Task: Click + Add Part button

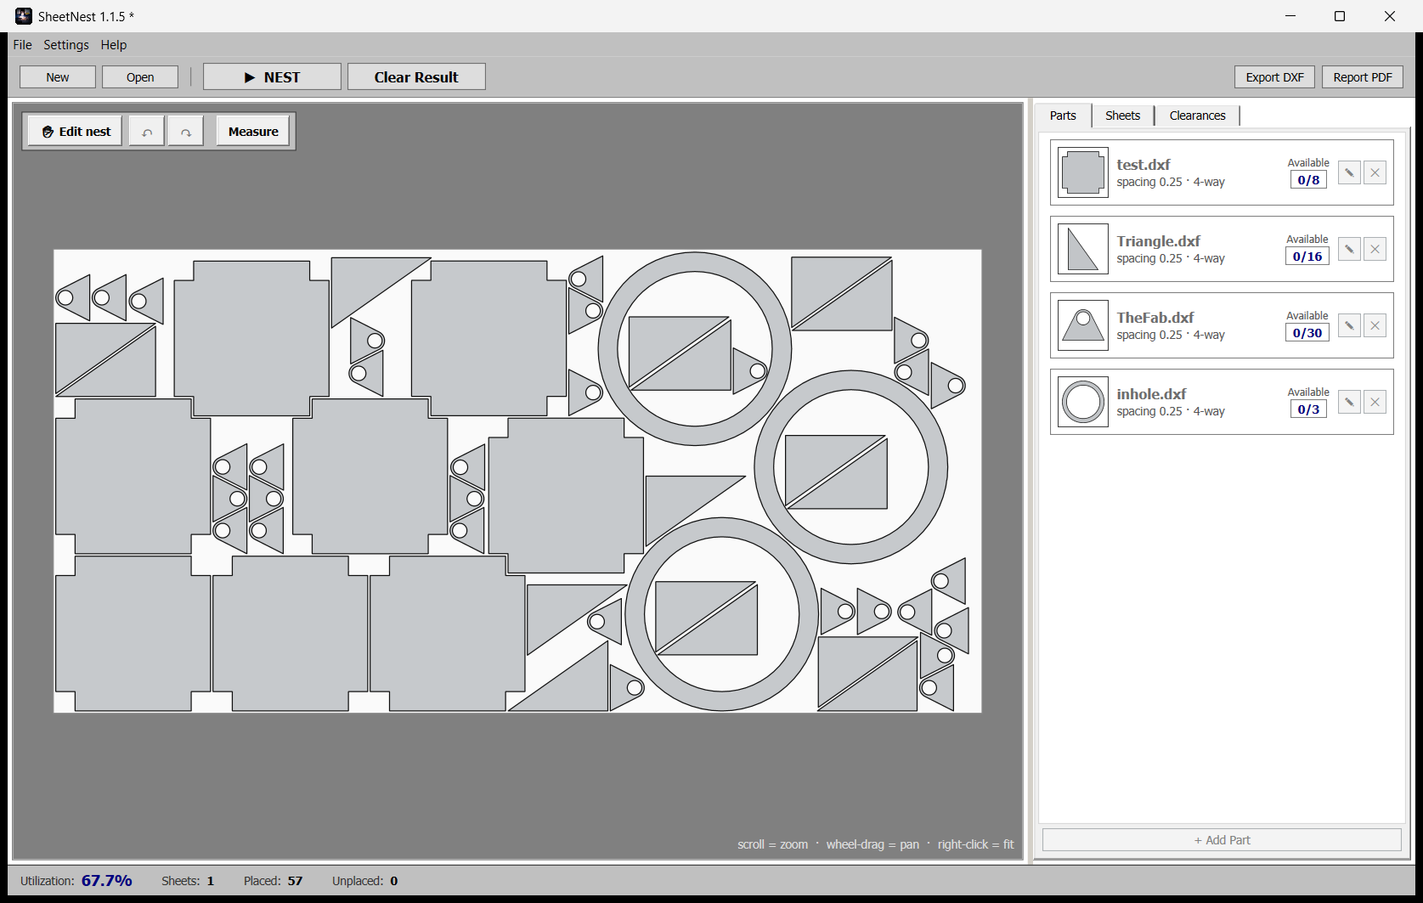Action: point(1222,840)
